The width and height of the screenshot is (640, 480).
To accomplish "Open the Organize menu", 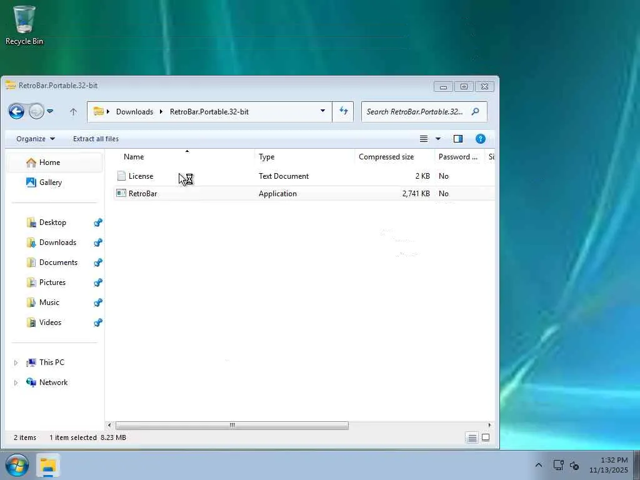I will point(36,139).
